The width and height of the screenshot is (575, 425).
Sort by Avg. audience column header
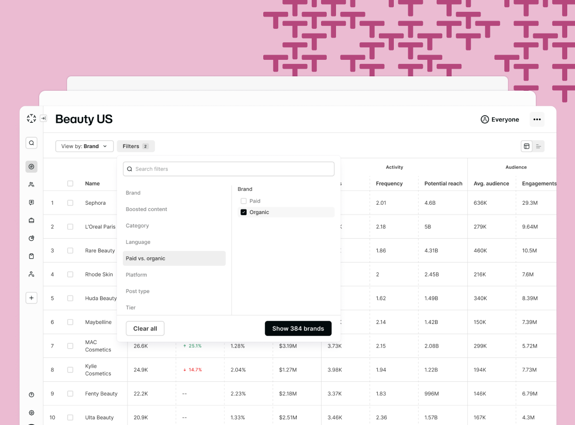(491, 184)
